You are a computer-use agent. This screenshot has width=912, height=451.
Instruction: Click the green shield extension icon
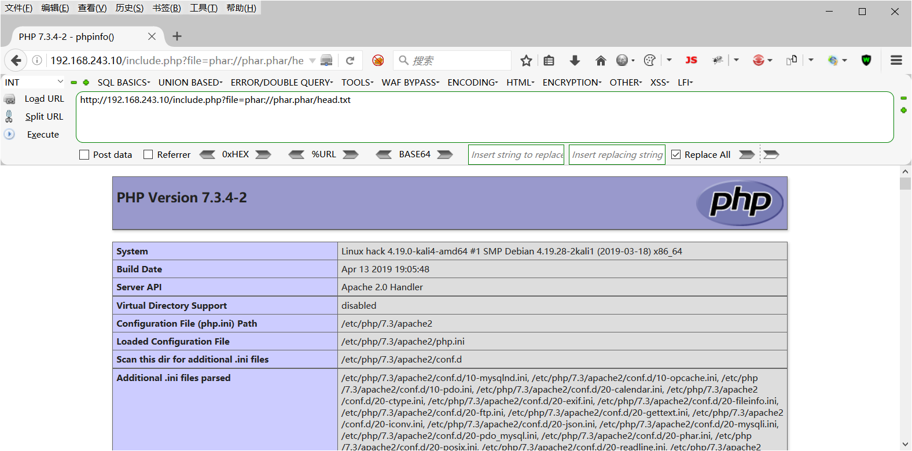click(x=866, y=60)
